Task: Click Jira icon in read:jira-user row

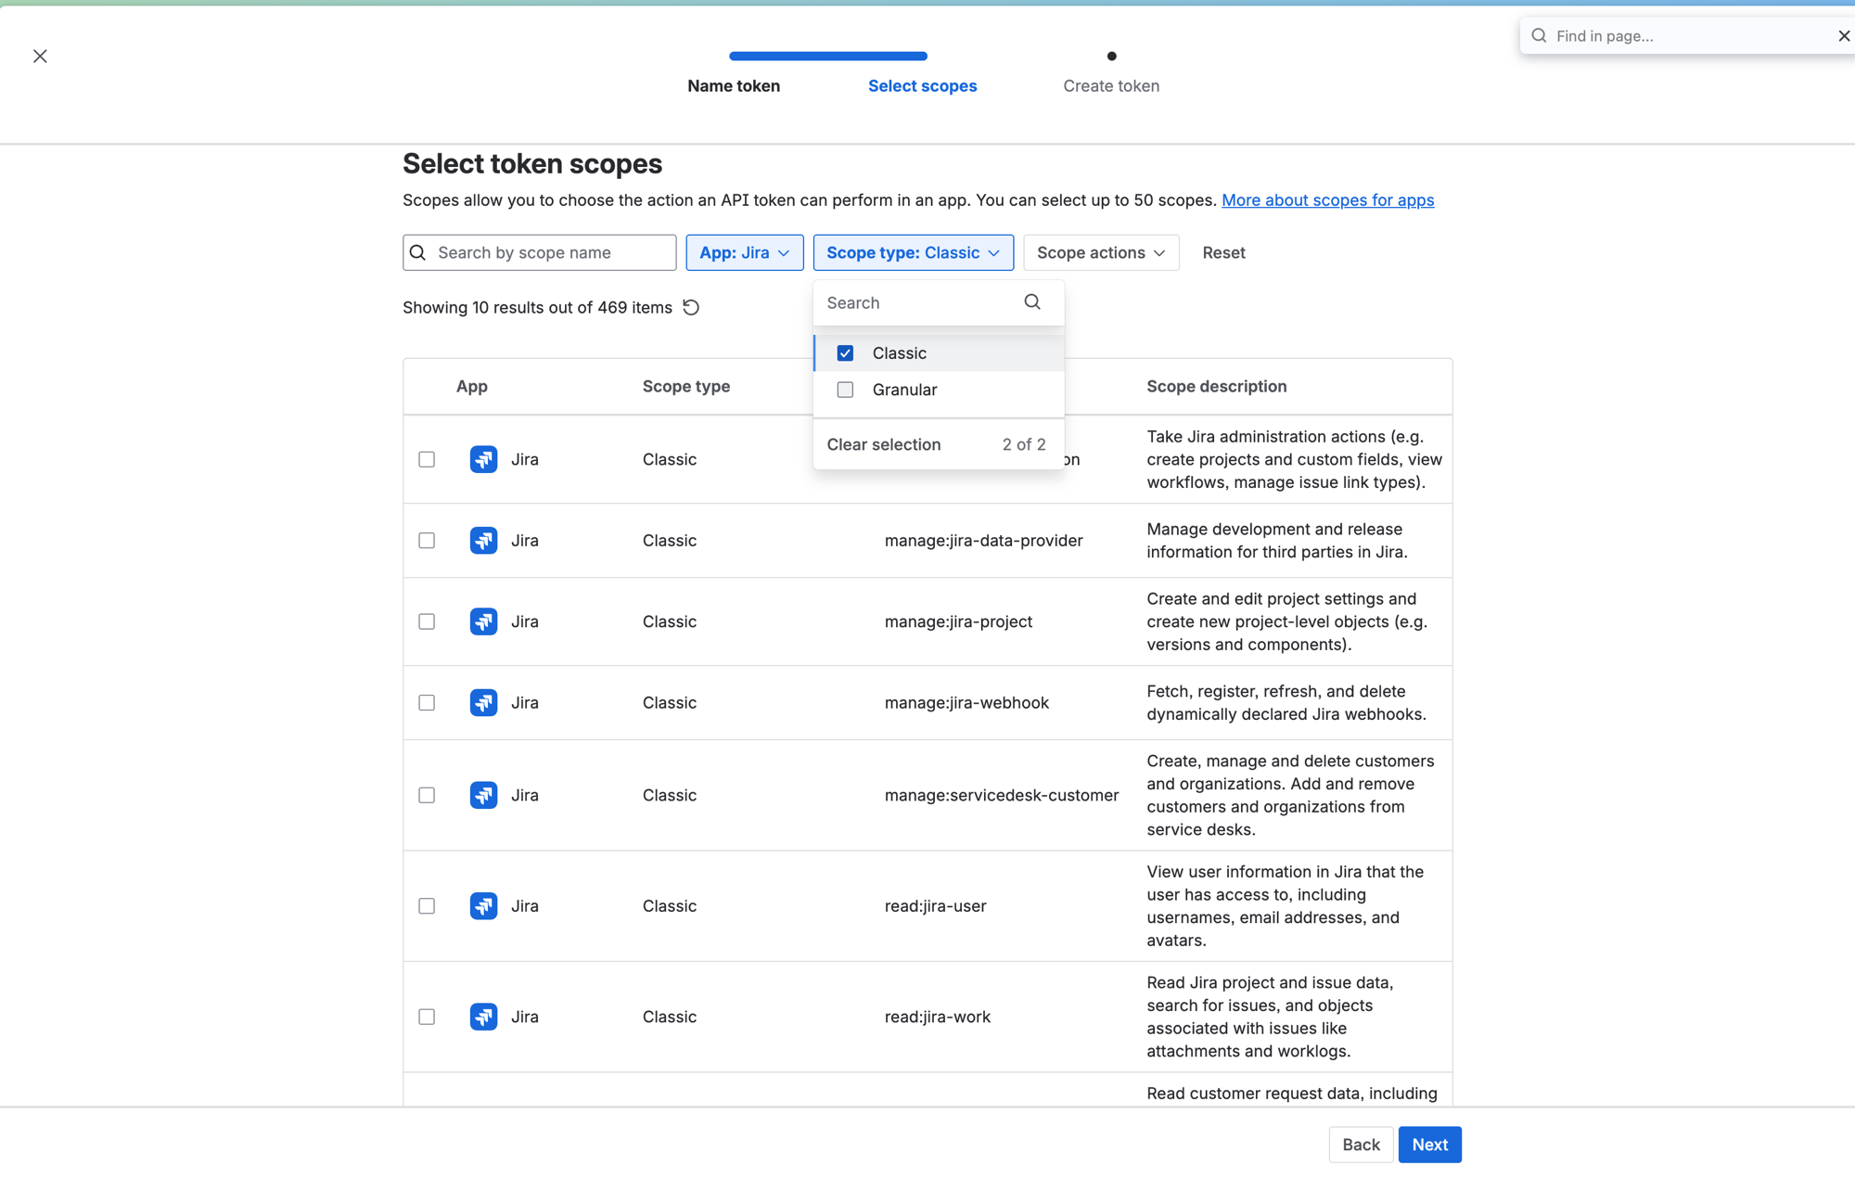Action: click(x=483, y=905)
